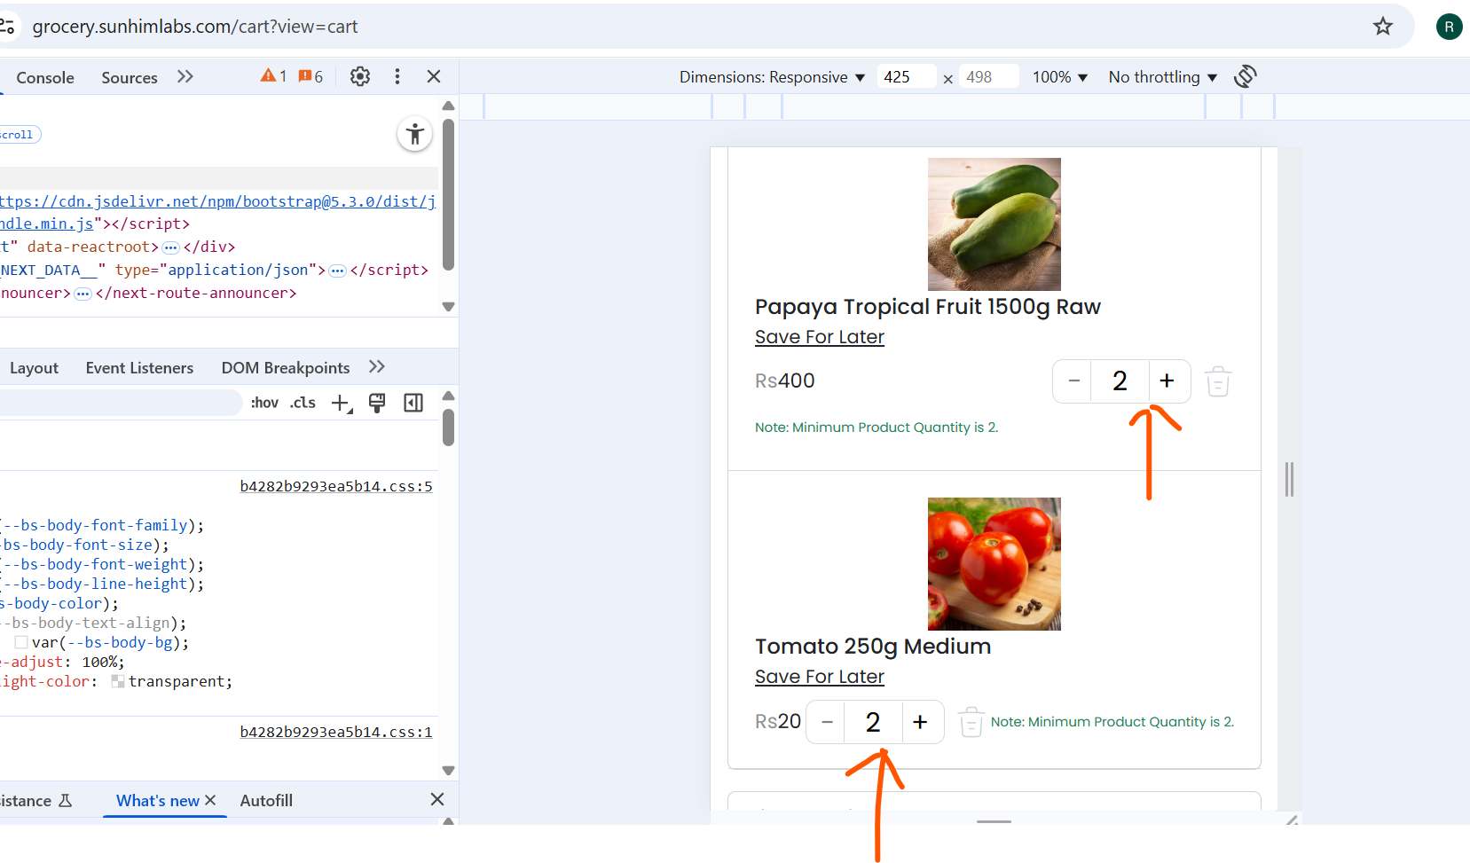1470x863 pixels.
Task: Switch to the Console tab
Action: tap(45, 77)
